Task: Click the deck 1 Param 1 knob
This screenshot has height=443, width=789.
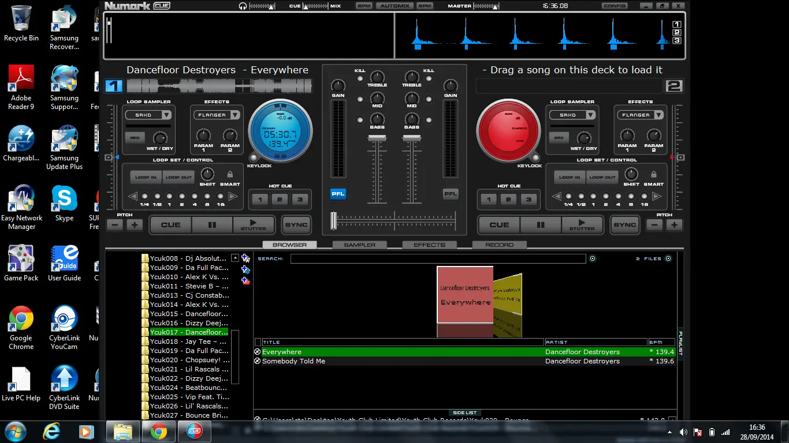Action: click(x=203, y=136)
